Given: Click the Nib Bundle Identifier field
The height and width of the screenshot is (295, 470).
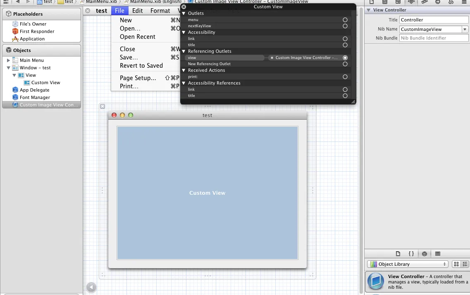Looking at the screenshot, I should pyautogui.click(x=434, y=38).
